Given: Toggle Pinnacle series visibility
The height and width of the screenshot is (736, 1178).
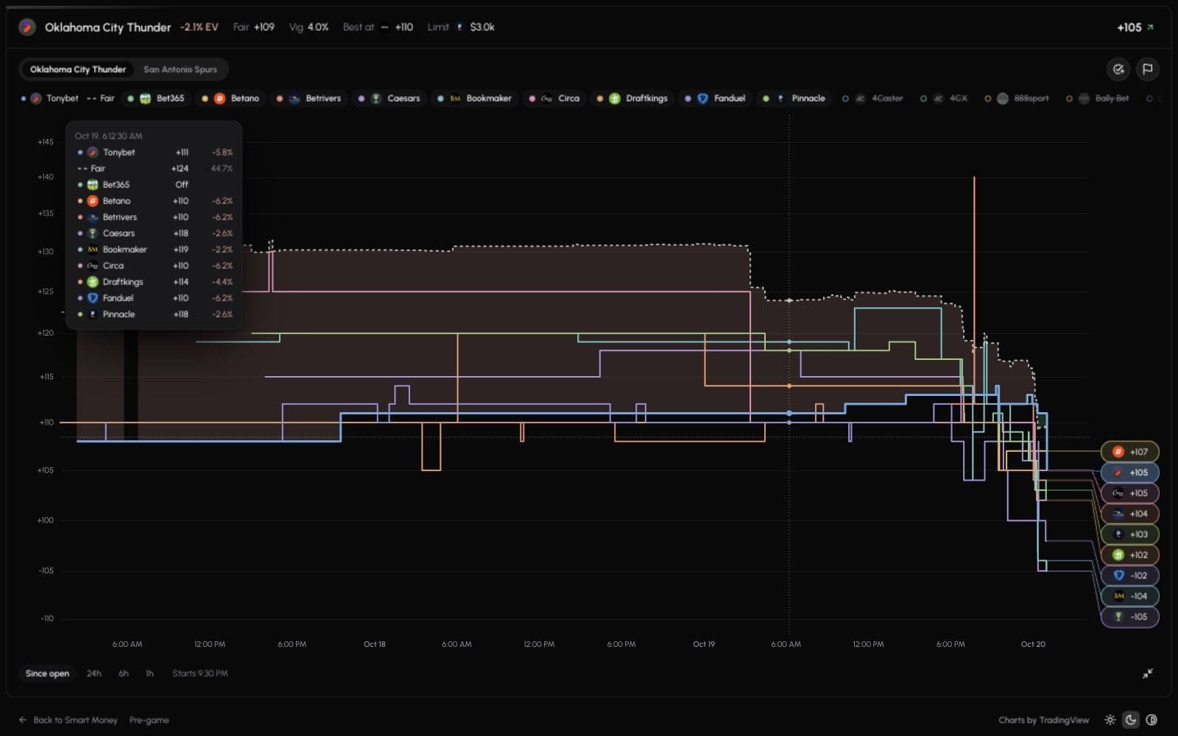Looking at the screenshot, I should 794,99.
